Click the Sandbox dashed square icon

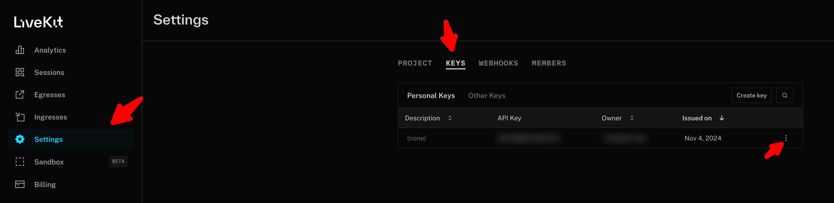(x=20, y=162)
